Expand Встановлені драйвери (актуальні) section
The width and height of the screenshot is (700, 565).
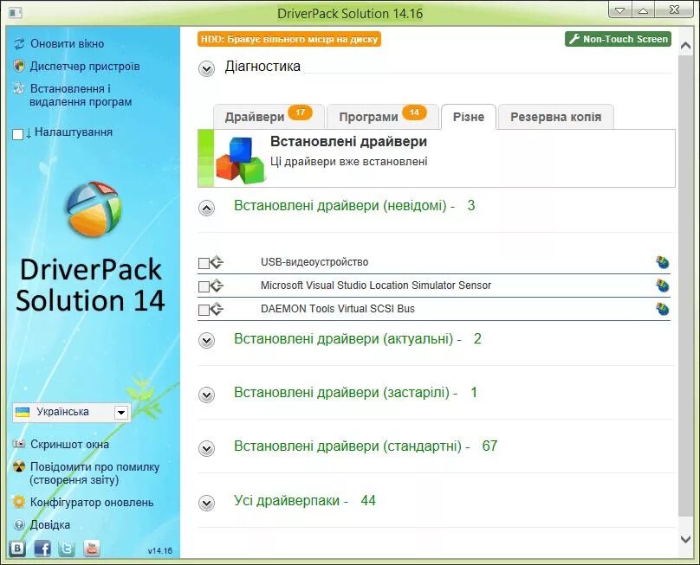pyautogui.click(x=206, y=340)
